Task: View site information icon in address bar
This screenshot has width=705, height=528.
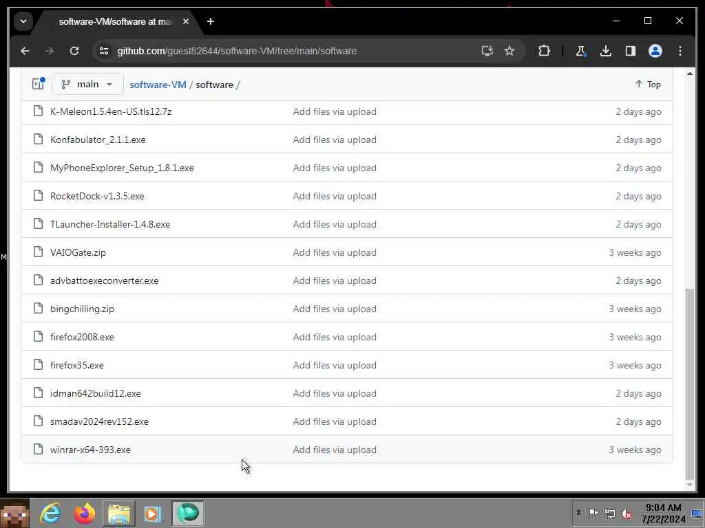Action: coord(105,51)
